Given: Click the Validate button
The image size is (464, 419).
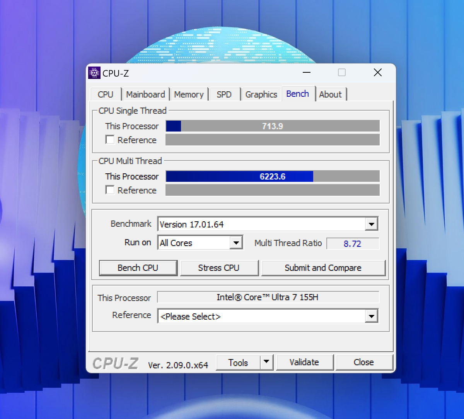Looking at the screenshot, I should (x=305, y=363).
